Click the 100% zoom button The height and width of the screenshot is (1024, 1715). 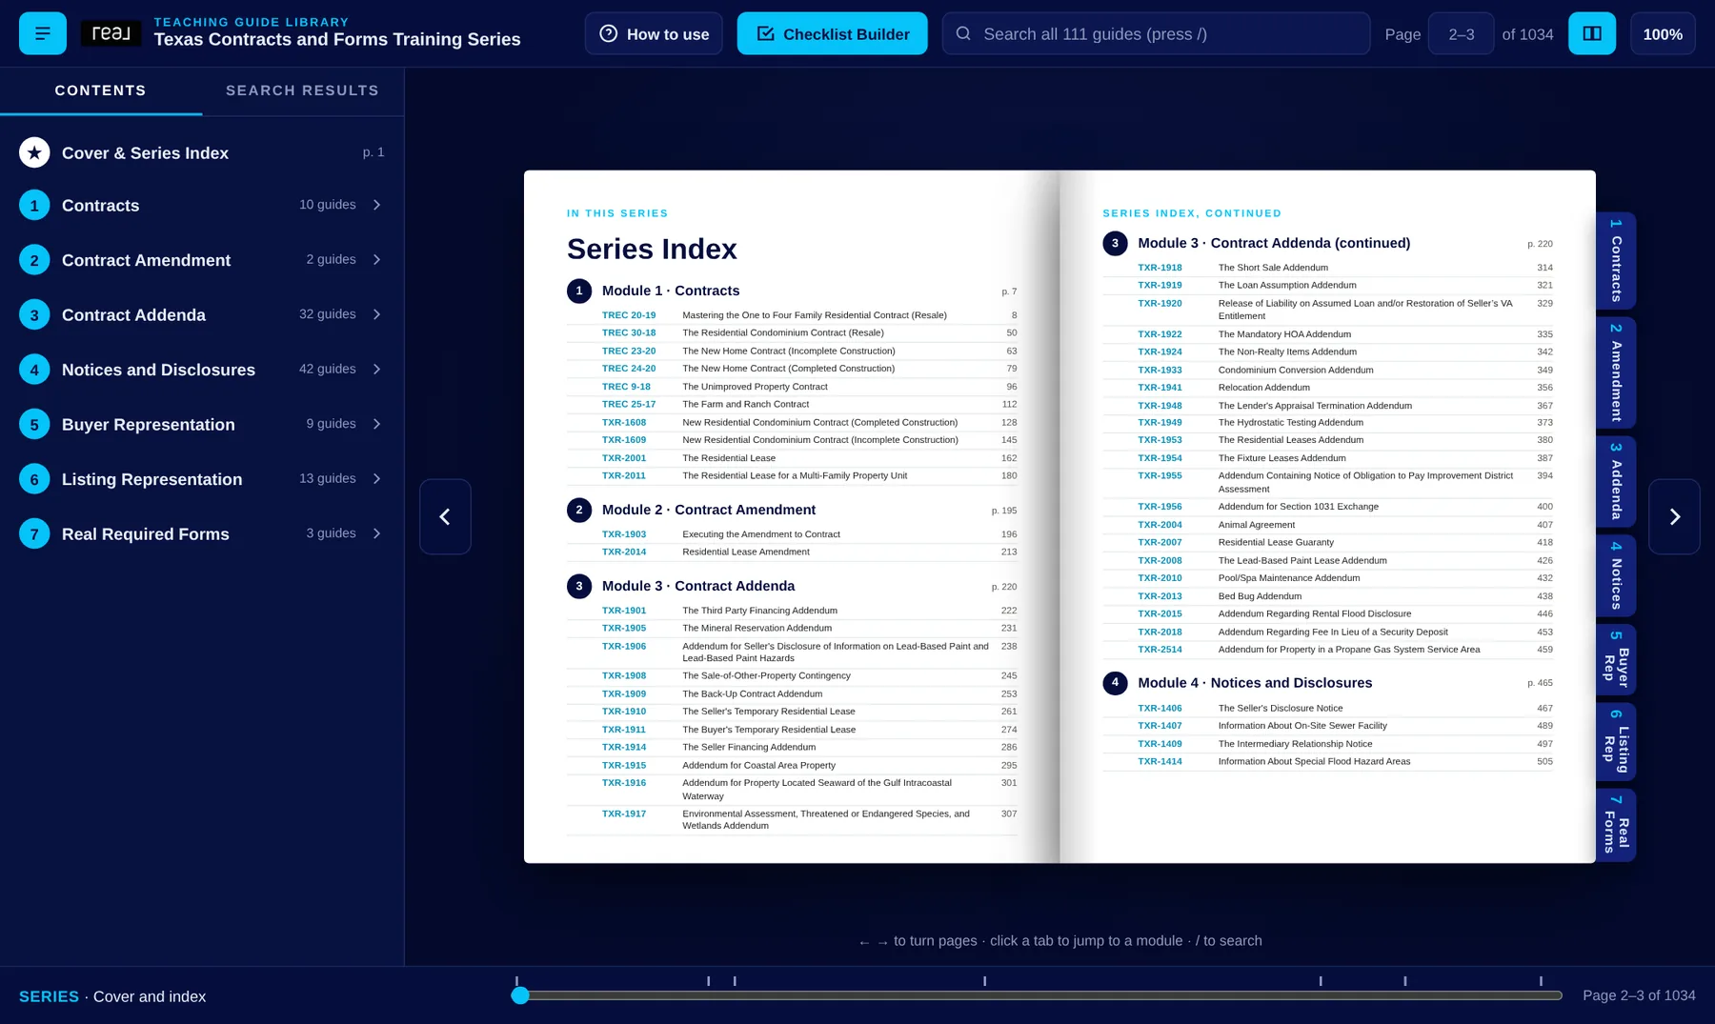[x=1663, y=33]
